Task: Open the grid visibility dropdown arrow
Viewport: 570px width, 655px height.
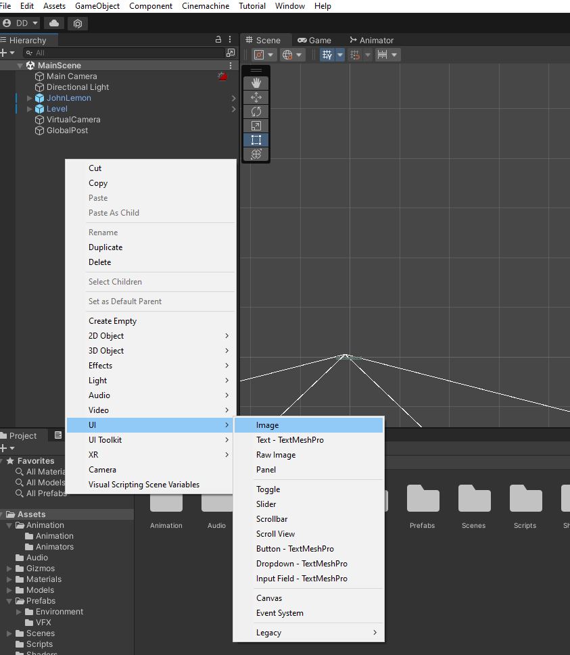Action: (340, 55)
